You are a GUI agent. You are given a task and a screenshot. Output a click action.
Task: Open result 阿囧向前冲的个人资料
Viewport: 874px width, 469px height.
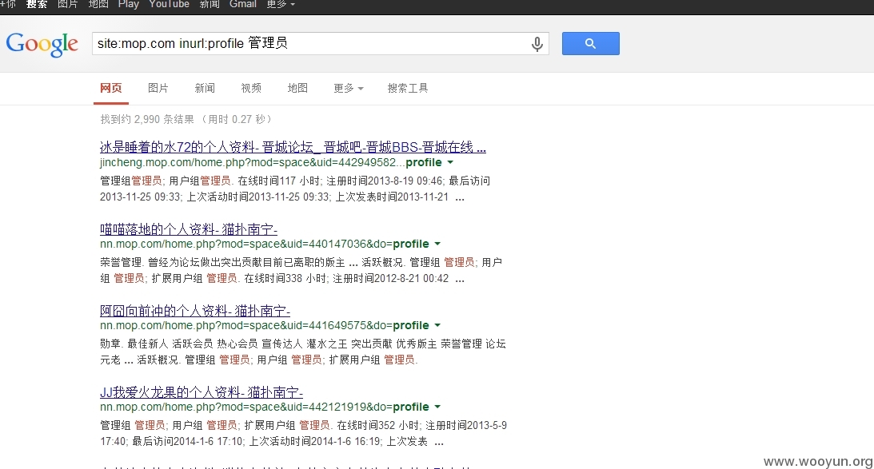coord(195,310)
